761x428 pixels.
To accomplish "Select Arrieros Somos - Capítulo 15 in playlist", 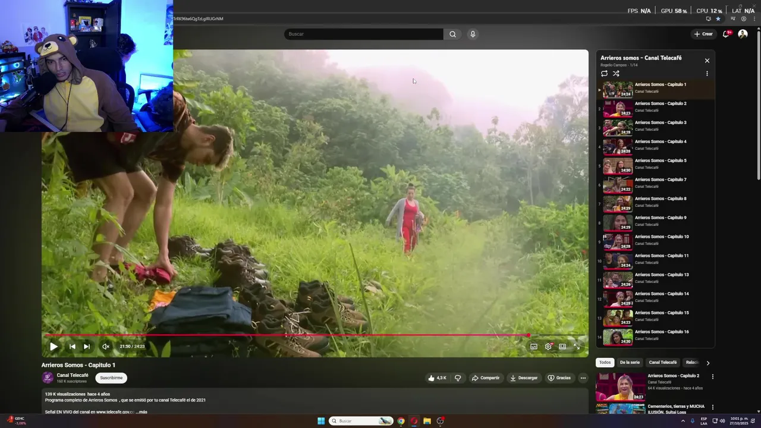I will [656, 317].
